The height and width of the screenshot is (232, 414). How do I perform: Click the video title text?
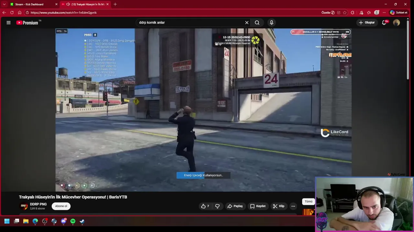click(x=73, y=197)
